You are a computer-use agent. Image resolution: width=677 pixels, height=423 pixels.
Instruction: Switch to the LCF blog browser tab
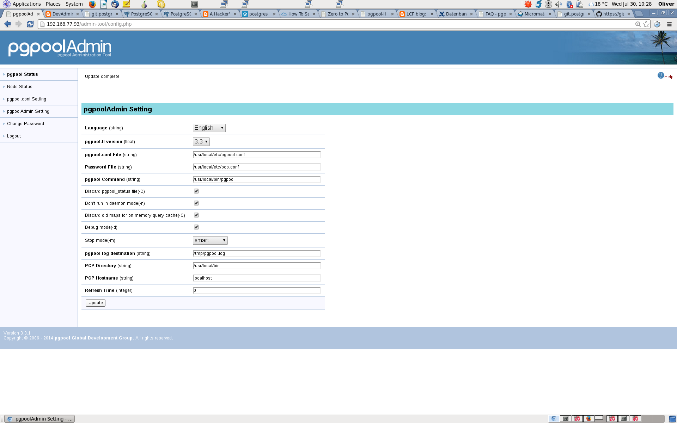[x=416, y=14]
